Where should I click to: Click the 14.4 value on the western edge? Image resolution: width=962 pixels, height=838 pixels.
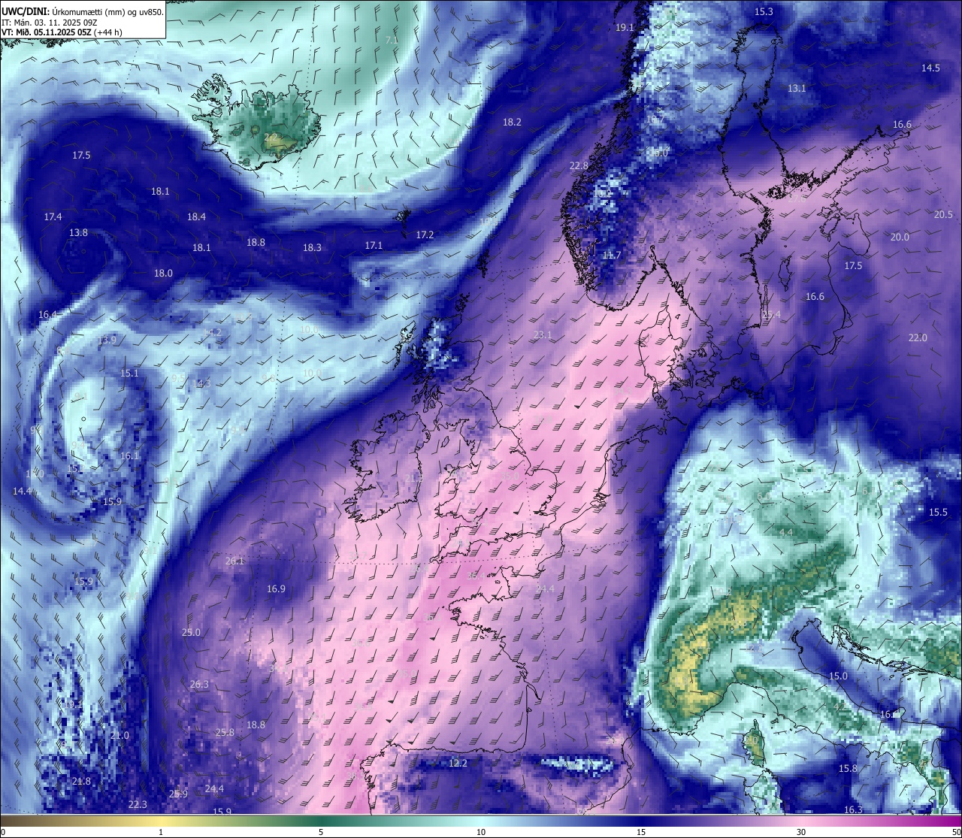(22, 491)
